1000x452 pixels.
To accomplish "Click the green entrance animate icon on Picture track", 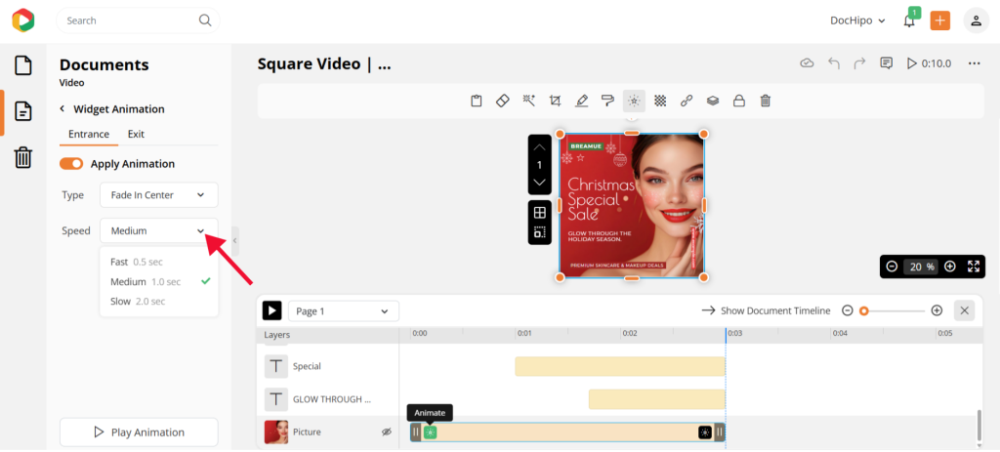I will point(431,432).
